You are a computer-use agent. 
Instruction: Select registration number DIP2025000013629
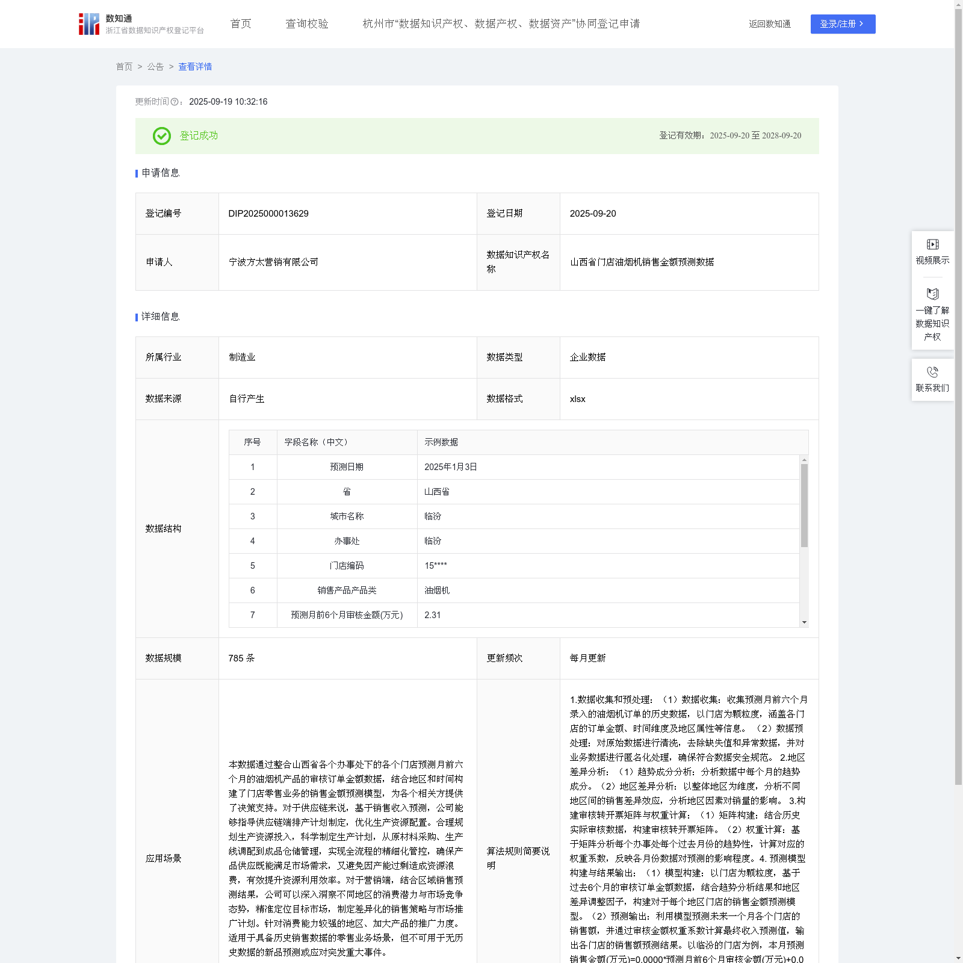pyautogui.click(x=268, y=214)
